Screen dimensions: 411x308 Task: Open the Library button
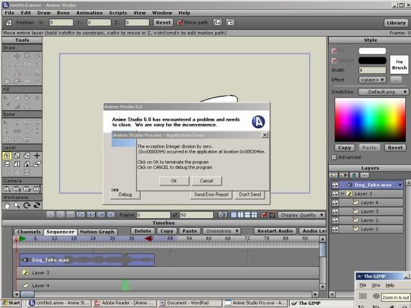[396, 23]
